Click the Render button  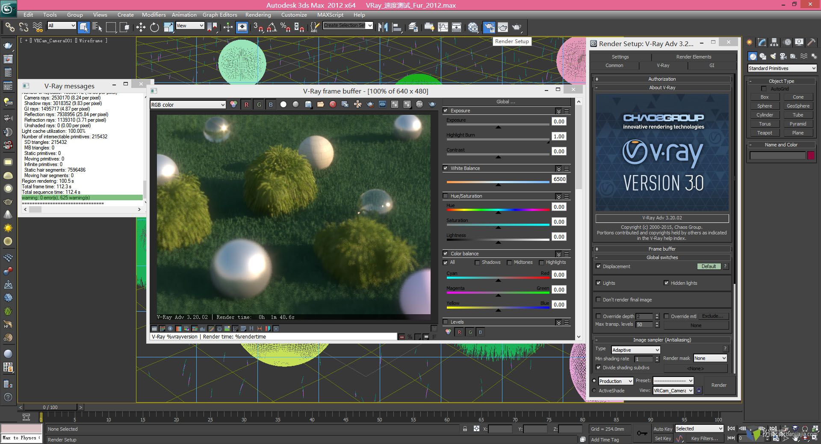point(719,385)
